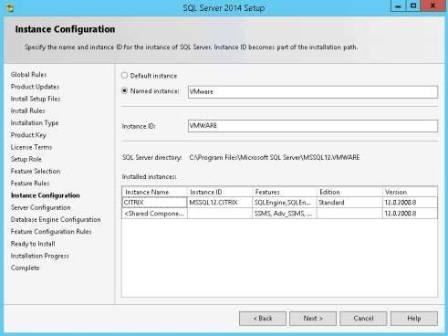Click the SQL Server setup icon in title bar
The height and width of the screenshot is (336, 448).
pos(10,8)
